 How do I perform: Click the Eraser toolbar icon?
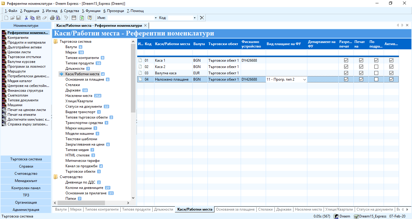click(x=44, y=18)
